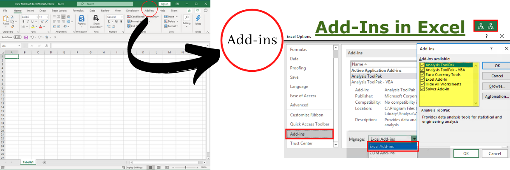Apply Accounting dollar number format
This screenshot has width=510, height=170.
(x=109, y=22)
